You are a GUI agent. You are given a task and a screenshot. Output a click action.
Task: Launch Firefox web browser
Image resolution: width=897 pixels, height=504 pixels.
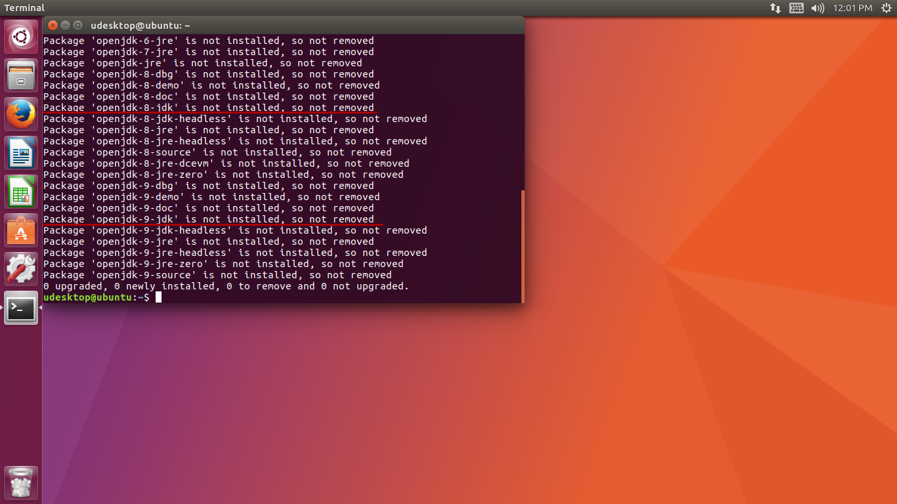tap(21, 114)
